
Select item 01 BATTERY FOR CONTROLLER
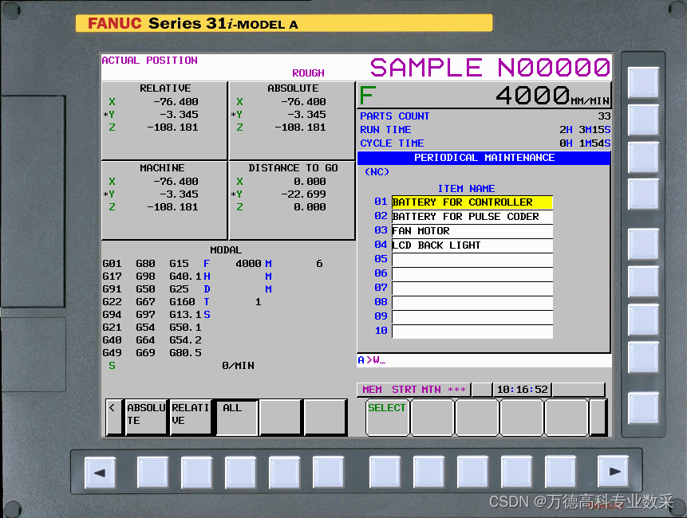(472, 202)
